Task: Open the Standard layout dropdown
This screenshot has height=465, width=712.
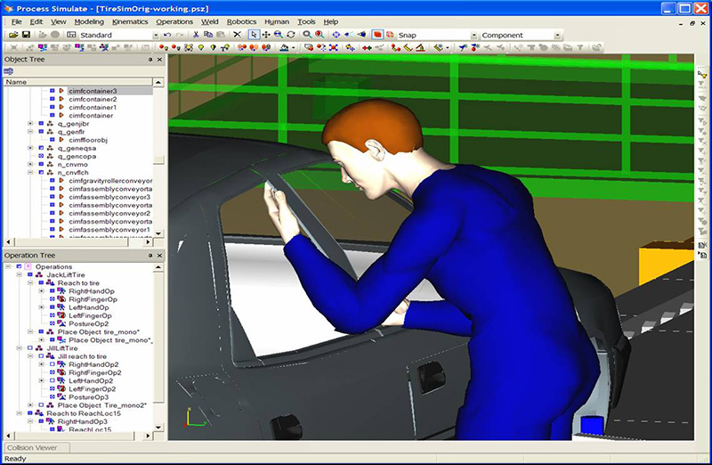Action: [155, 36]
